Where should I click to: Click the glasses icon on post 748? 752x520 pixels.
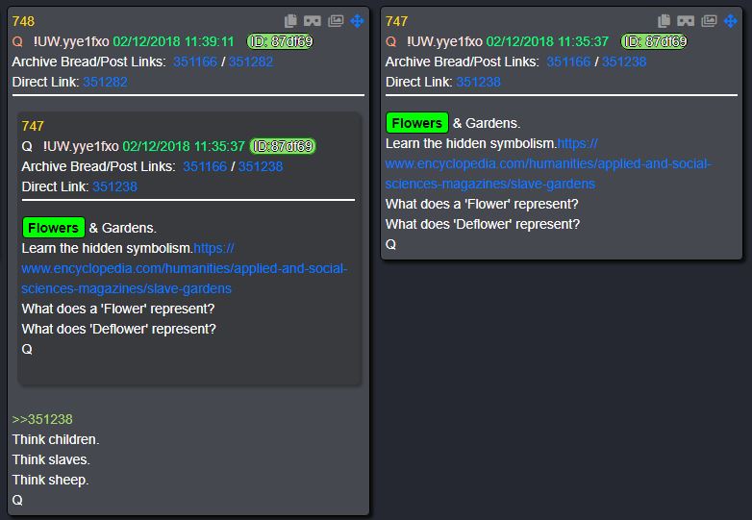(x=313, y=21)
